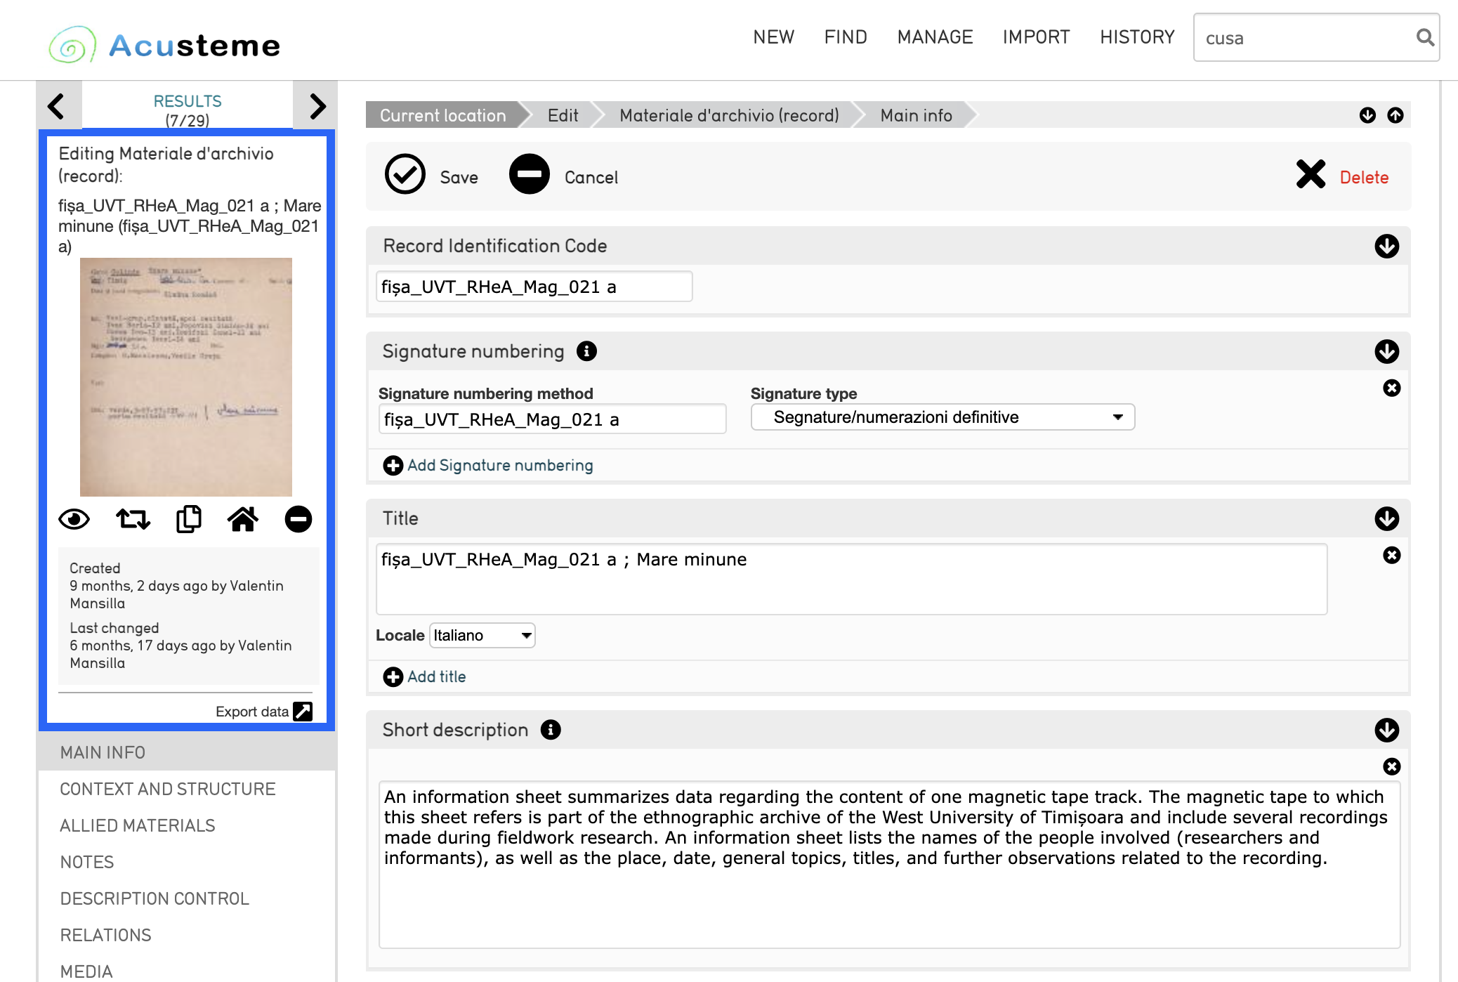1458x982 pixels.
Task: Click the Delete X icon
Action: click(x=1311, y=174)
